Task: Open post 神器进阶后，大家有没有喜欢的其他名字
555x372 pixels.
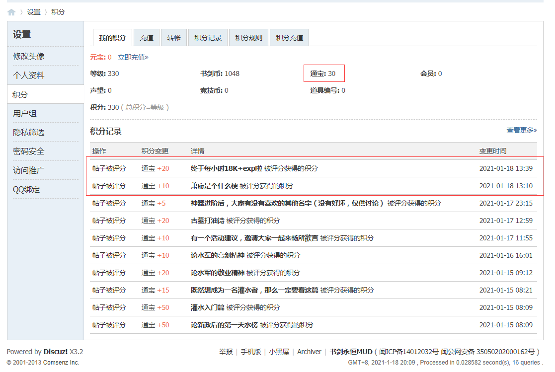Action: click(287, 203)
